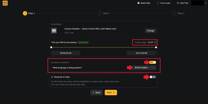Screen dimensions: 208x104
Task: Click the Next button
Action: (x=111, y=93)
